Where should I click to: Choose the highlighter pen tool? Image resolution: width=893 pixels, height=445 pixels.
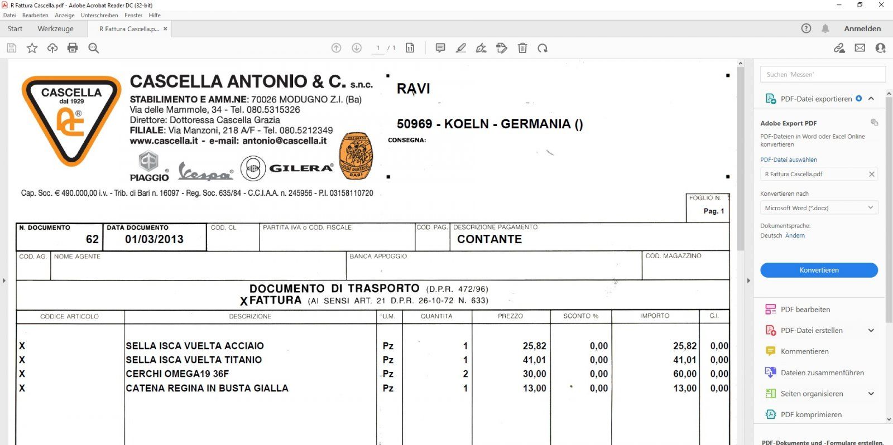460,48
